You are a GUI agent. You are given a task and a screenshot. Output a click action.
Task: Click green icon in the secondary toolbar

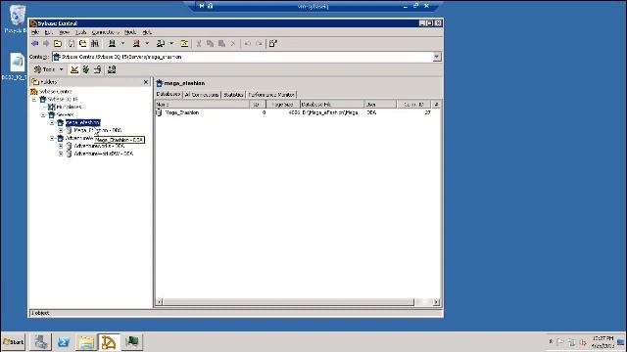click(86, 69)
